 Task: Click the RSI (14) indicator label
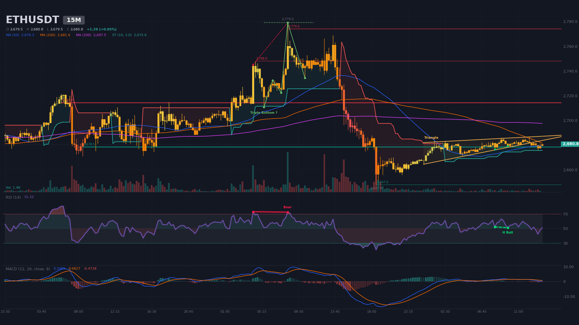[13, 197]
